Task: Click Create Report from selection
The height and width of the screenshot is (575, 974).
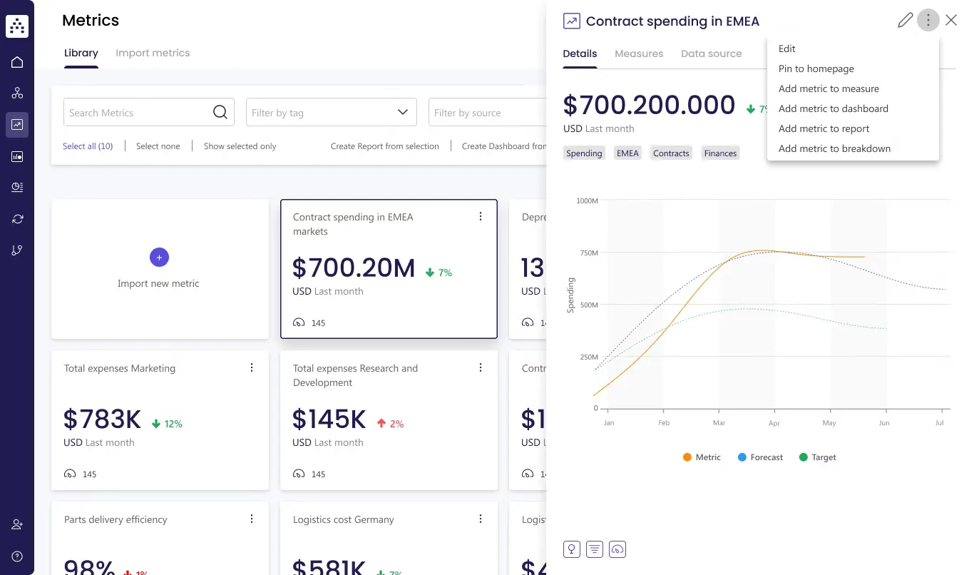Action: point(385,146)
